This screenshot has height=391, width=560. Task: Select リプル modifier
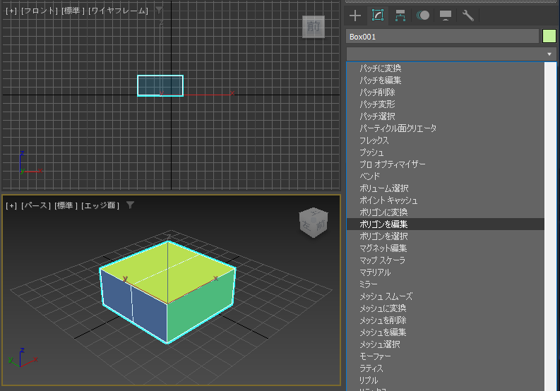pyautogui.click(x=446, y=380)
